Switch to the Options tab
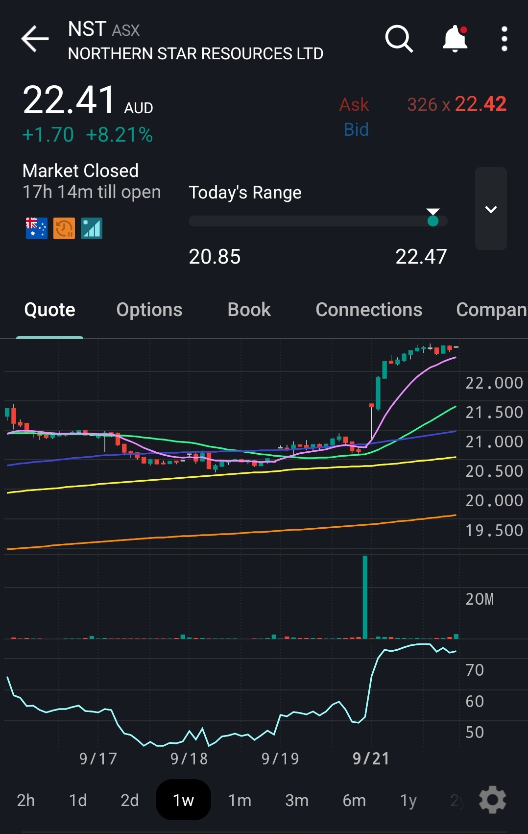The height and width of the screenshot is (834, 528). (149, 310)
